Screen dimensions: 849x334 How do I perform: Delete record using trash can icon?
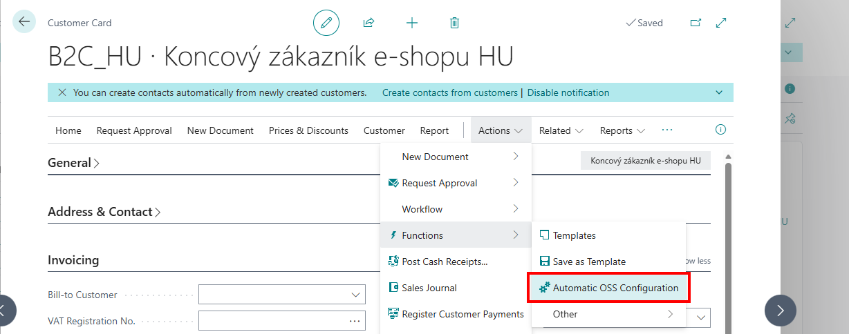(454, 23)
